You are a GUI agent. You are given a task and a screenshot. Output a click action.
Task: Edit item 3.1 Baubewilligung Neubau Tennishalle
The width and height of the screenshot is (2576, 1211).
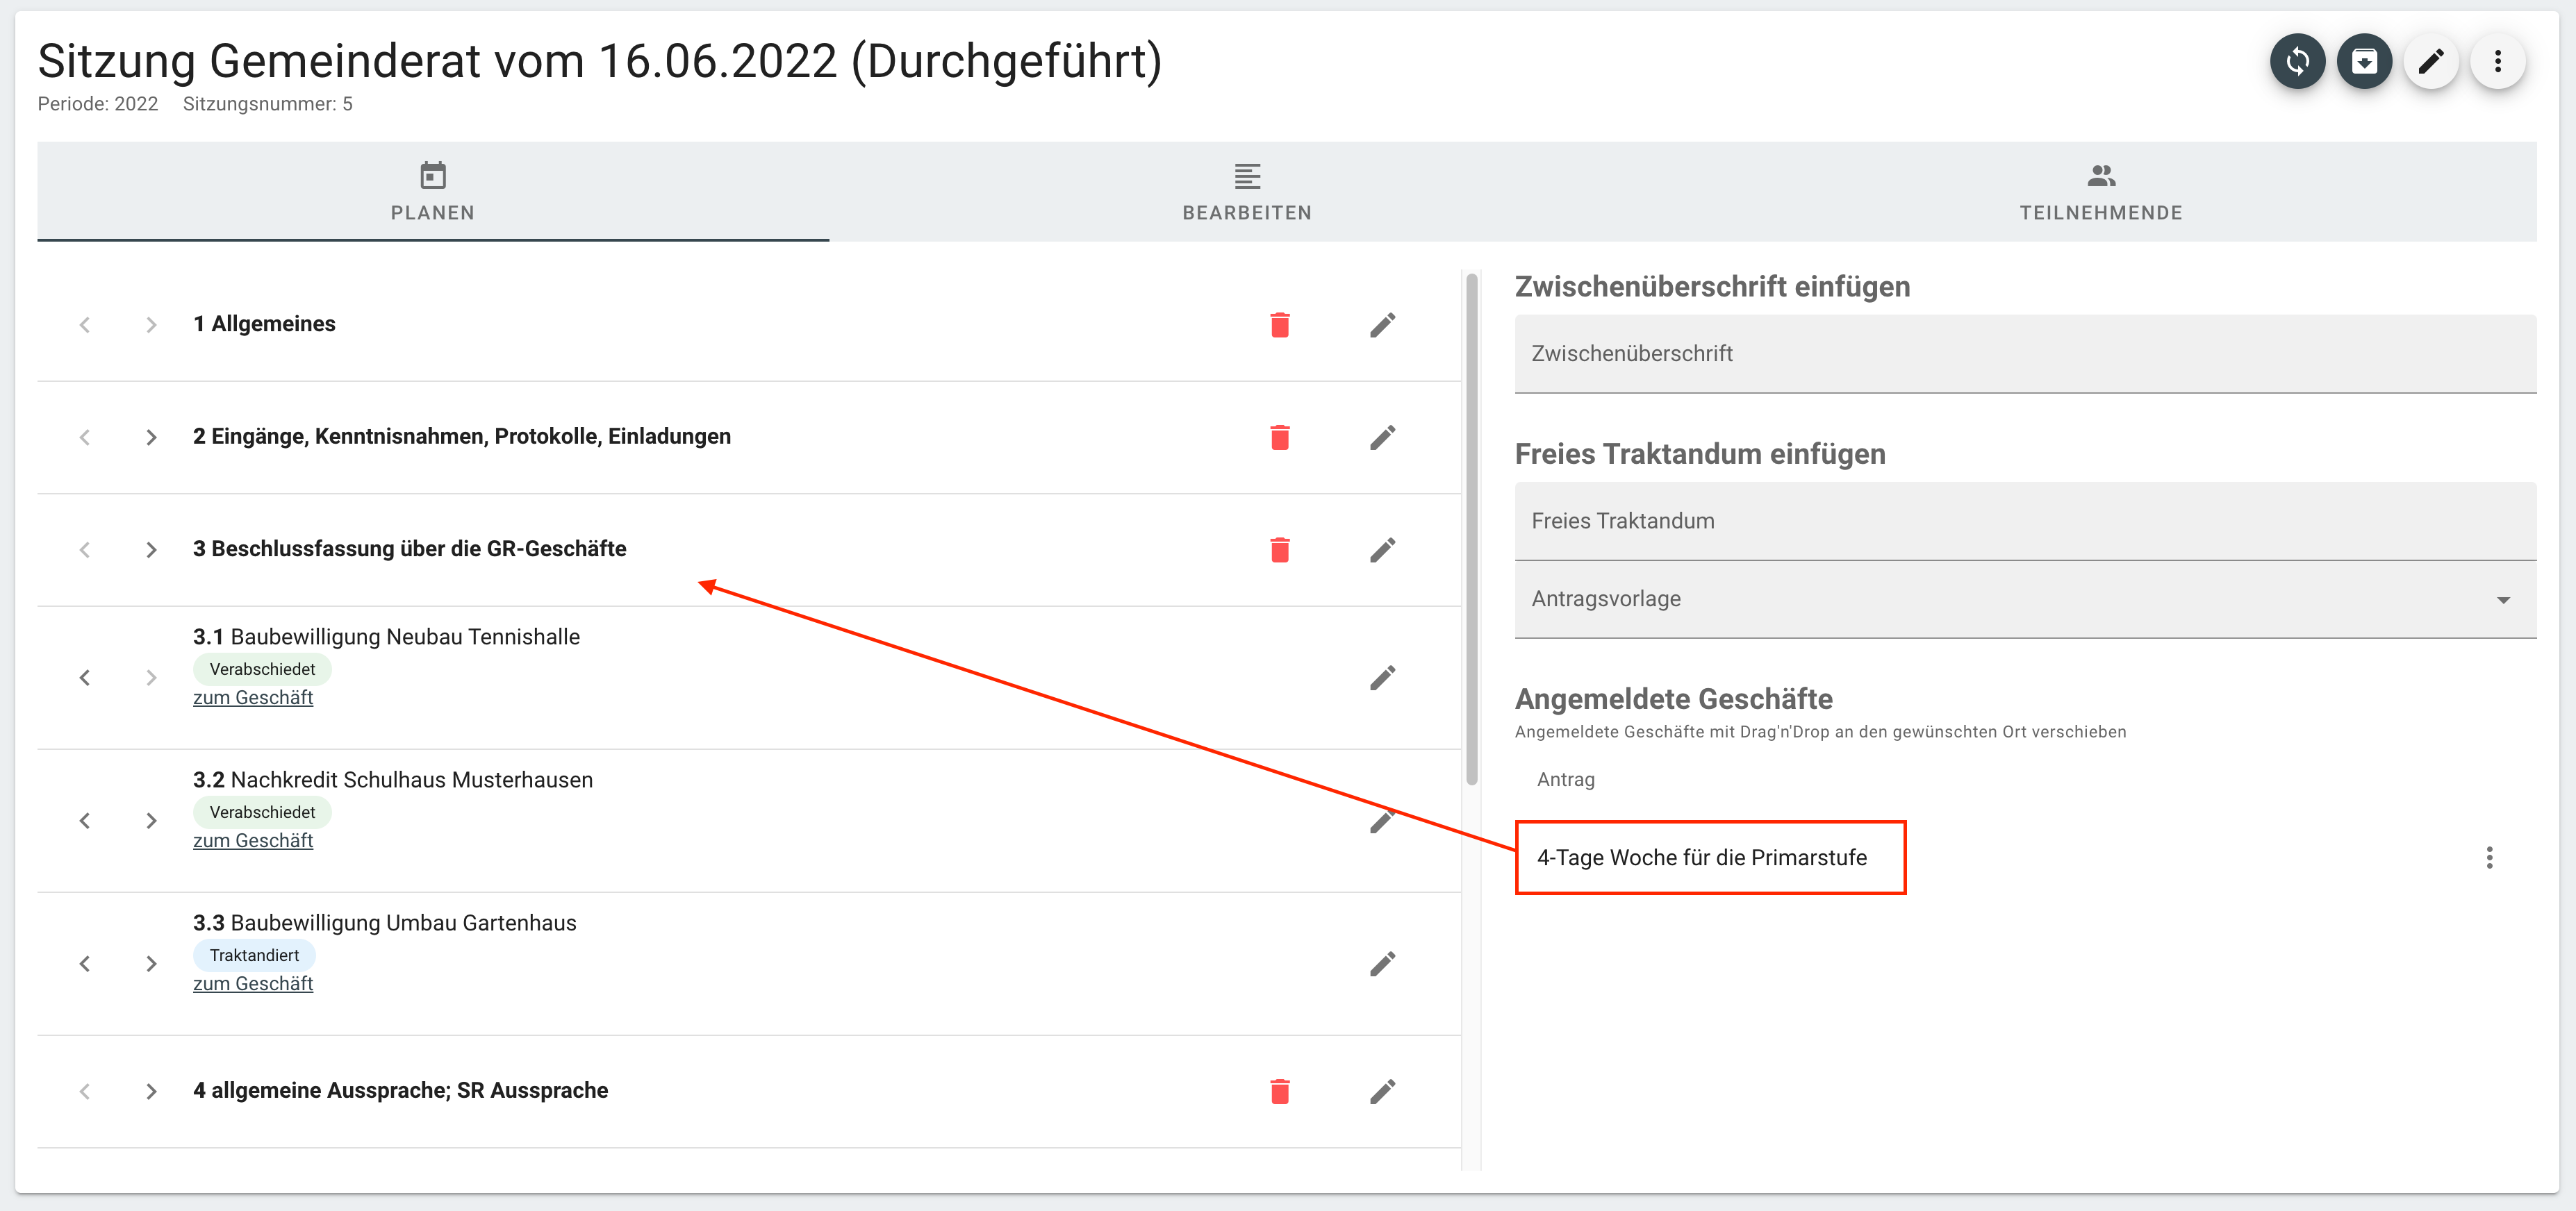1382,678
